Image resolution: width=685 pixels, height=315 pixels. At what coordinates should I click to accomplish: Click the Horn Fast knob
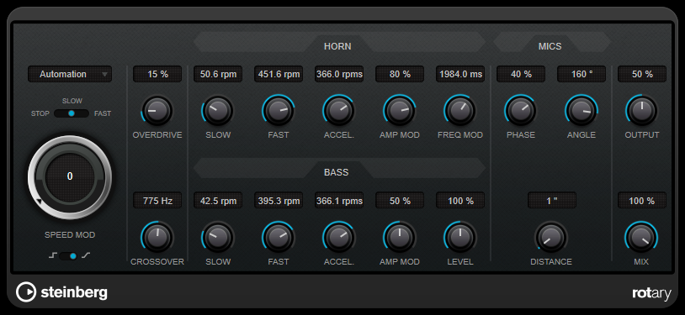279,111
